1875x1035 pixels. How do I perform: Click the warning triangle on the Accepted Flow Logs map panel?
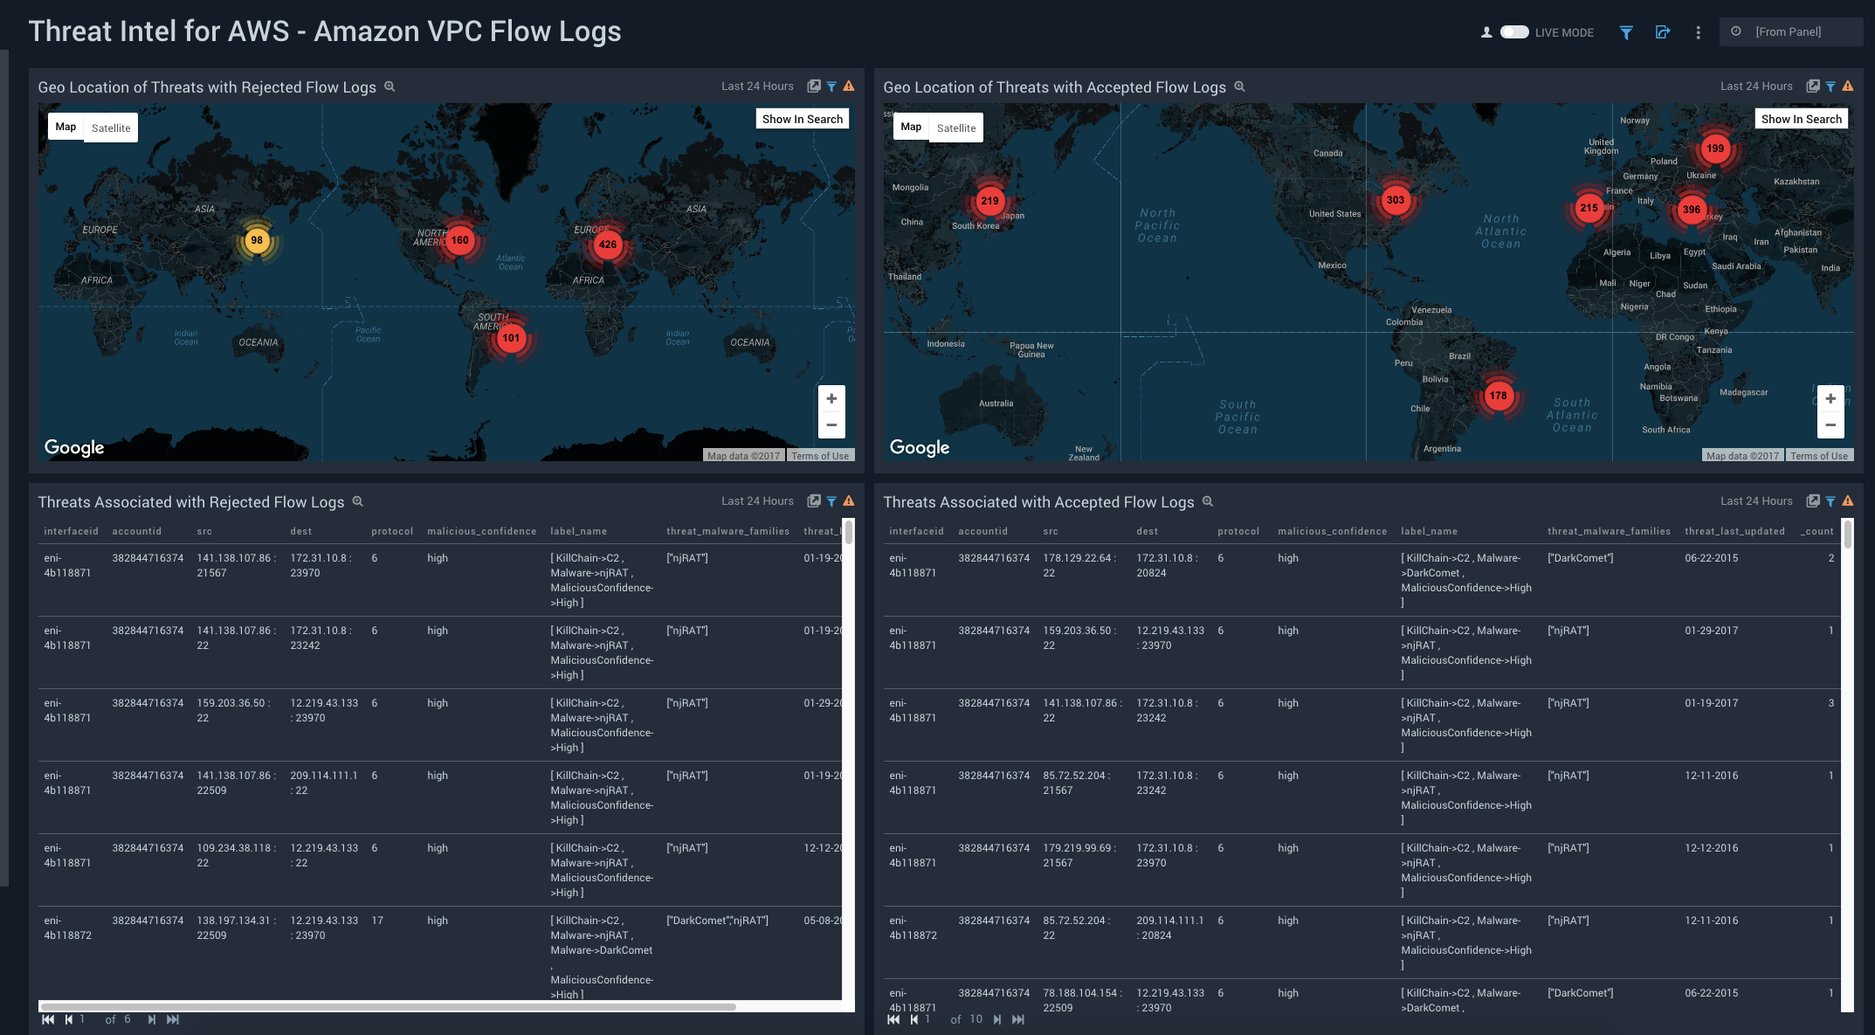click(x=1849, y=86)
